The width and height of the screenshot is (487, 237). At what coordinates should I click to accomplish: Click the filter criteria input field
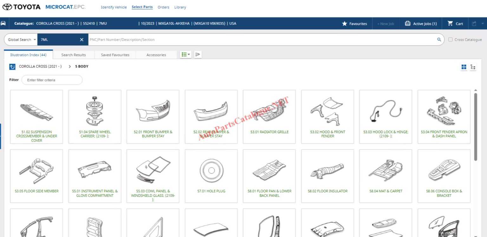pos(52,80)
